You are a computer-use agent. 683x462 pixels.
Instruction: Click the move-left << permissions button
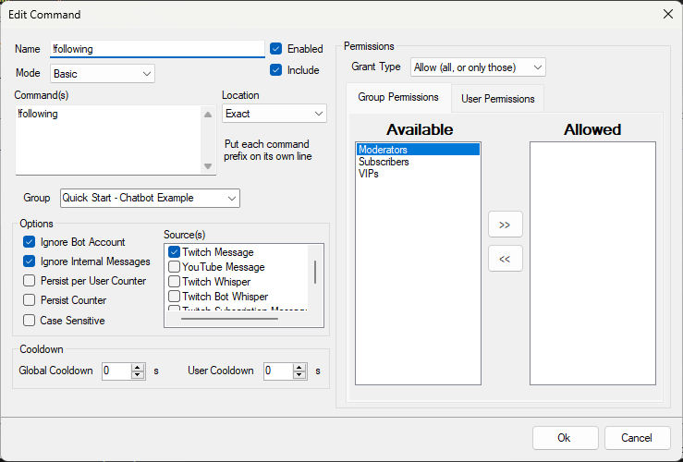(x=505, y=259)
